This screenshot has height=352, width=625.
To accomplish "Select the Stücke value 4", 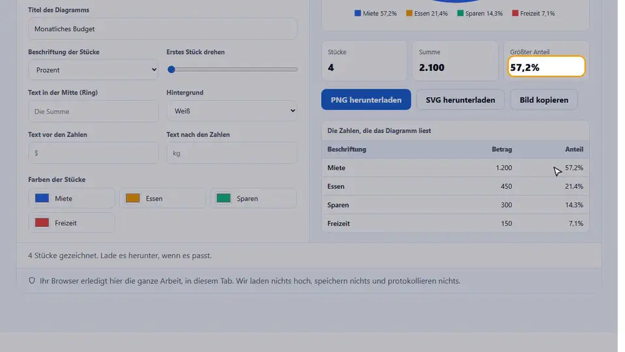I will click(331, 67).
